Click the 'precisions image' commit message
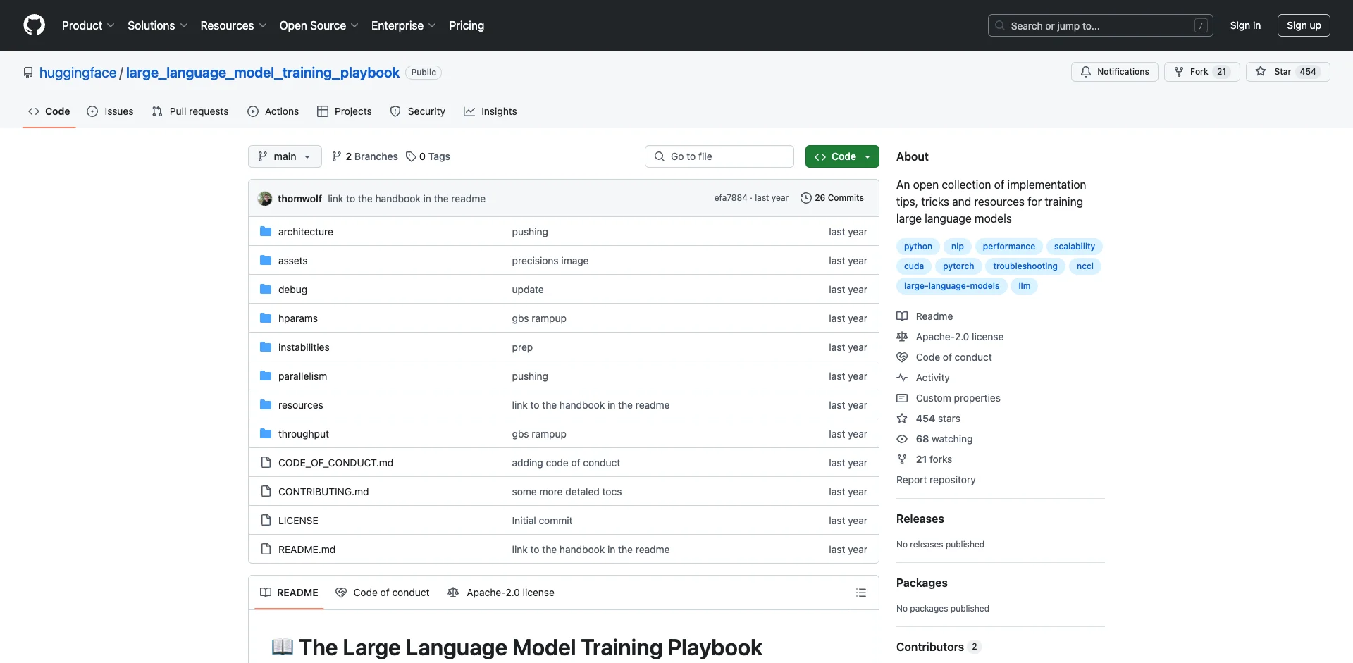1353x663 pixels. point(550,261)
